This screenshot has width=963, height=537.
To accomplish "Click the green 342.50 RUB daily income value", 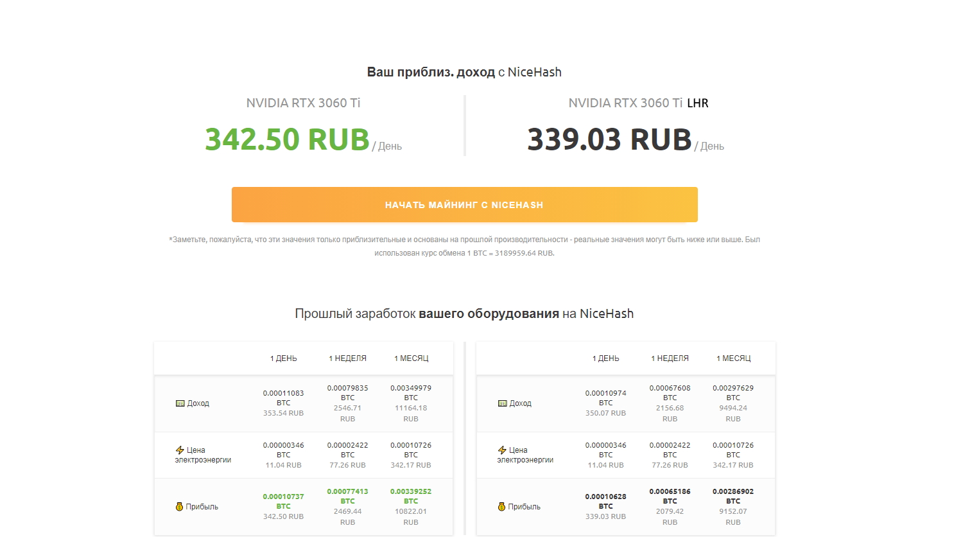I will pos(287,139).
